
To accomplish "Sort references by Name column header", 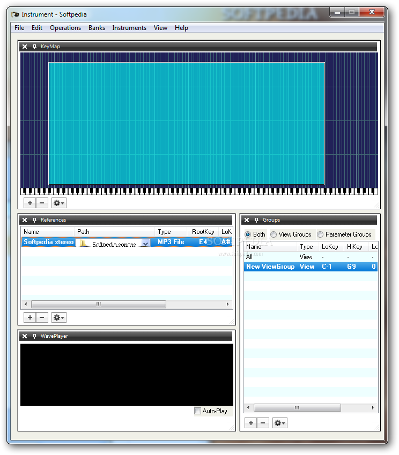I will coord(48,232).
